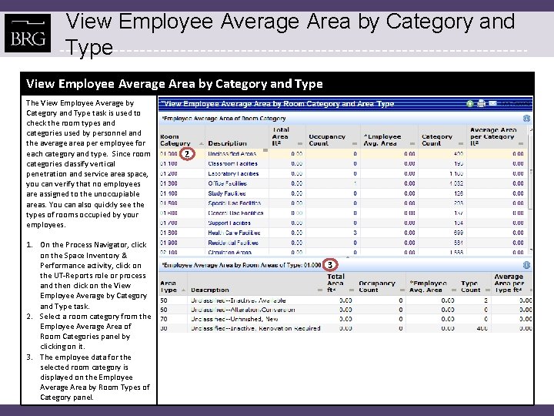The image size is (554, 416).
Task: Click area type 70 in lower table
Action: [x=164, y=319]
